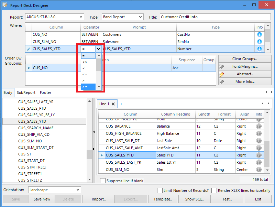This screenshot has height=207, width=275.
Task: Open the Orientation Landscape dropdown
Action: coord(77,190)
